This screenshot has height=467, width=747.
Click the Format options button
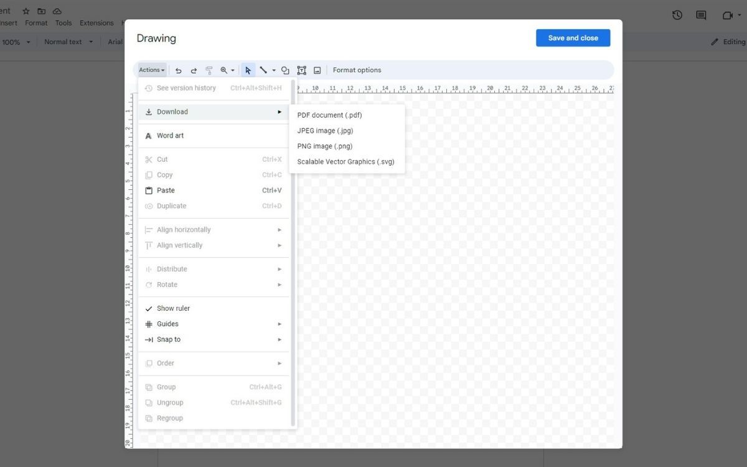click(357, 70)
